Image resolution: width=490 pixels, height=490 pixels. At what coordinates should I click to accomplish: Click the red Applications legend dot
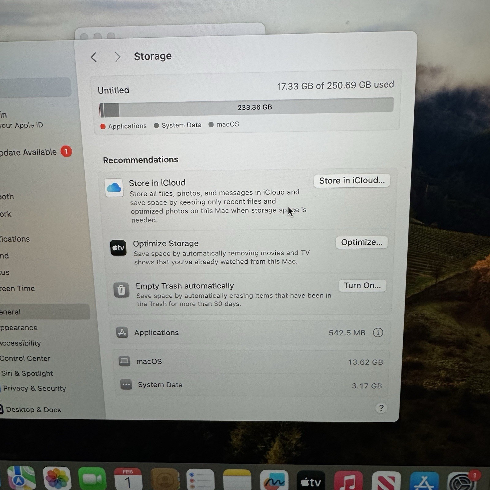pyautogui.click(x=103, y=126)
